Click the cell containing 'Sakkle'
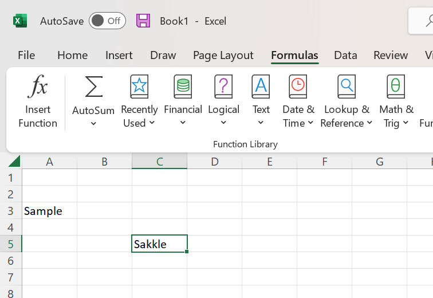Image resolution: width=433 pixels, height=298 pixels. click(159, 244)
